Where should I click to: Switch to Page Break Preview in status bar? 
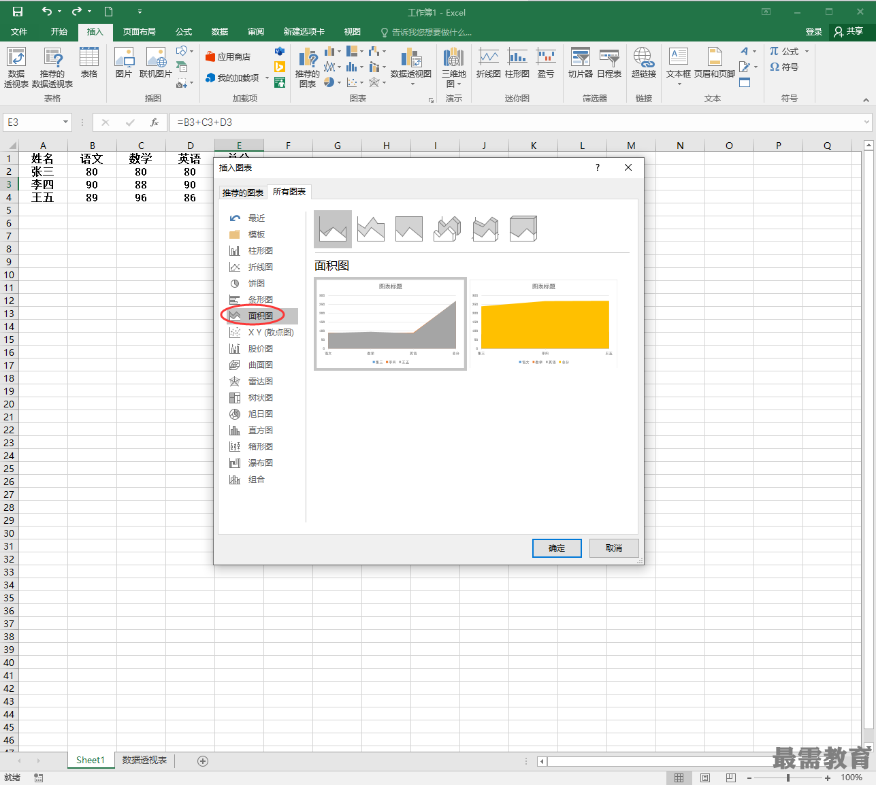click(730, 778)
